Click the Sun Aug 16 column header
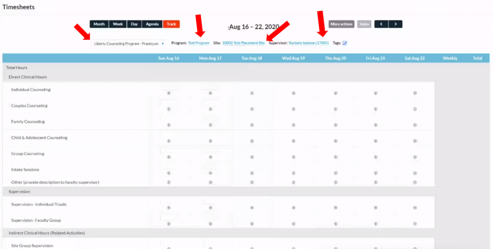 click(169, 58)
